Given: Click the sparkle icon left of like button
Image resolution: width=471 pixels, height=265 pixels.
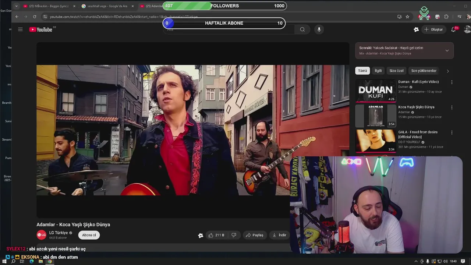Looking at the screenshot, I should click(201, 235).
